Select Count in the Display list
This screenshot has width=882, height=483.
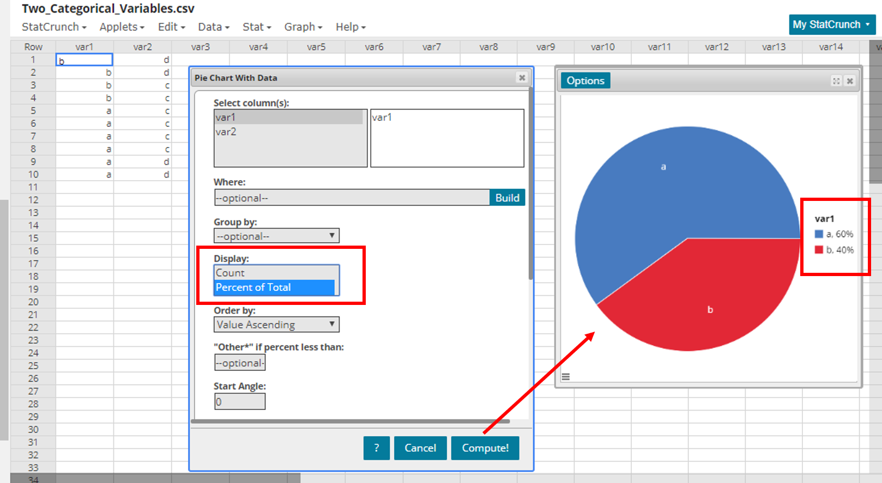tap(275, 273)
